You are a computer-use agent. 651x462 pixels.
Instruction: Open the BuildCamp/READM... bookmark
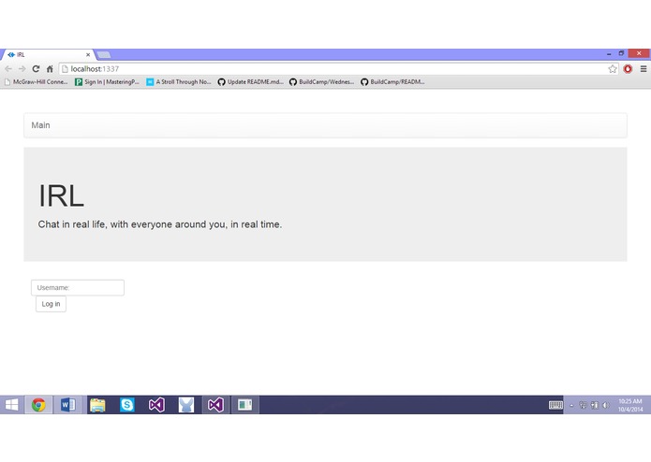[393, 82]
